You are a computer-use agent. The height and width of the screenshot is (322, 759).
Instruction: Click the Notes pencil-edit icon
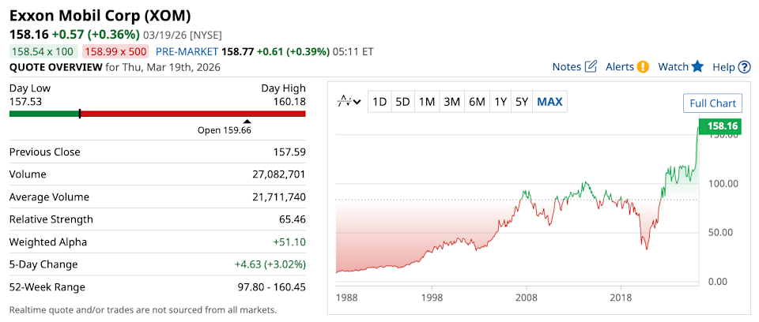coord(591,67)
